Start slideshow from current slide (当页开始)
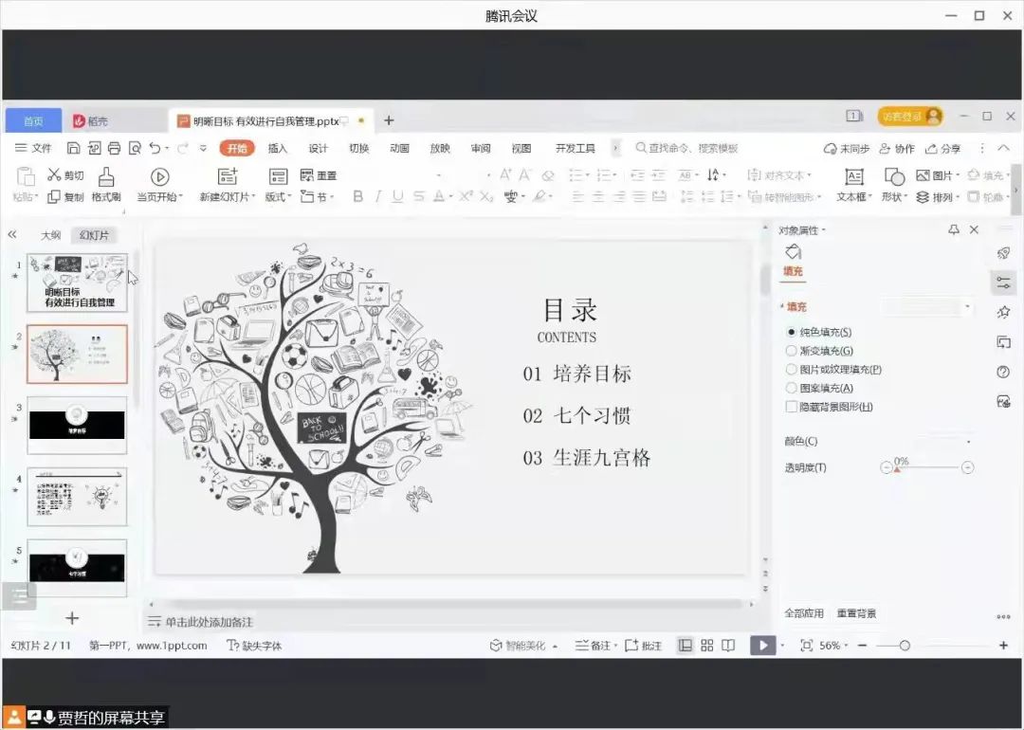 (x=159, y=176)
